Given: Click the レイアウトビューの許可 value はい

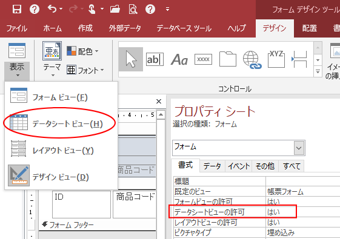Looking at the screenshot, I should pos(303,222).
